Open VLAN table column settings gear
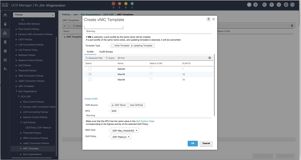This screenshot has height=160, width=301. coord(210,58)
